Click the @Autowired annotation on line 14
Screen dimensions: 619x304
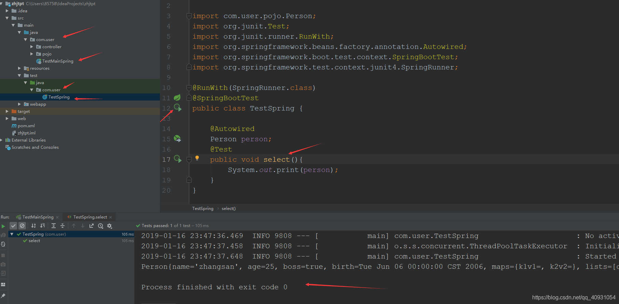[232, 129]
